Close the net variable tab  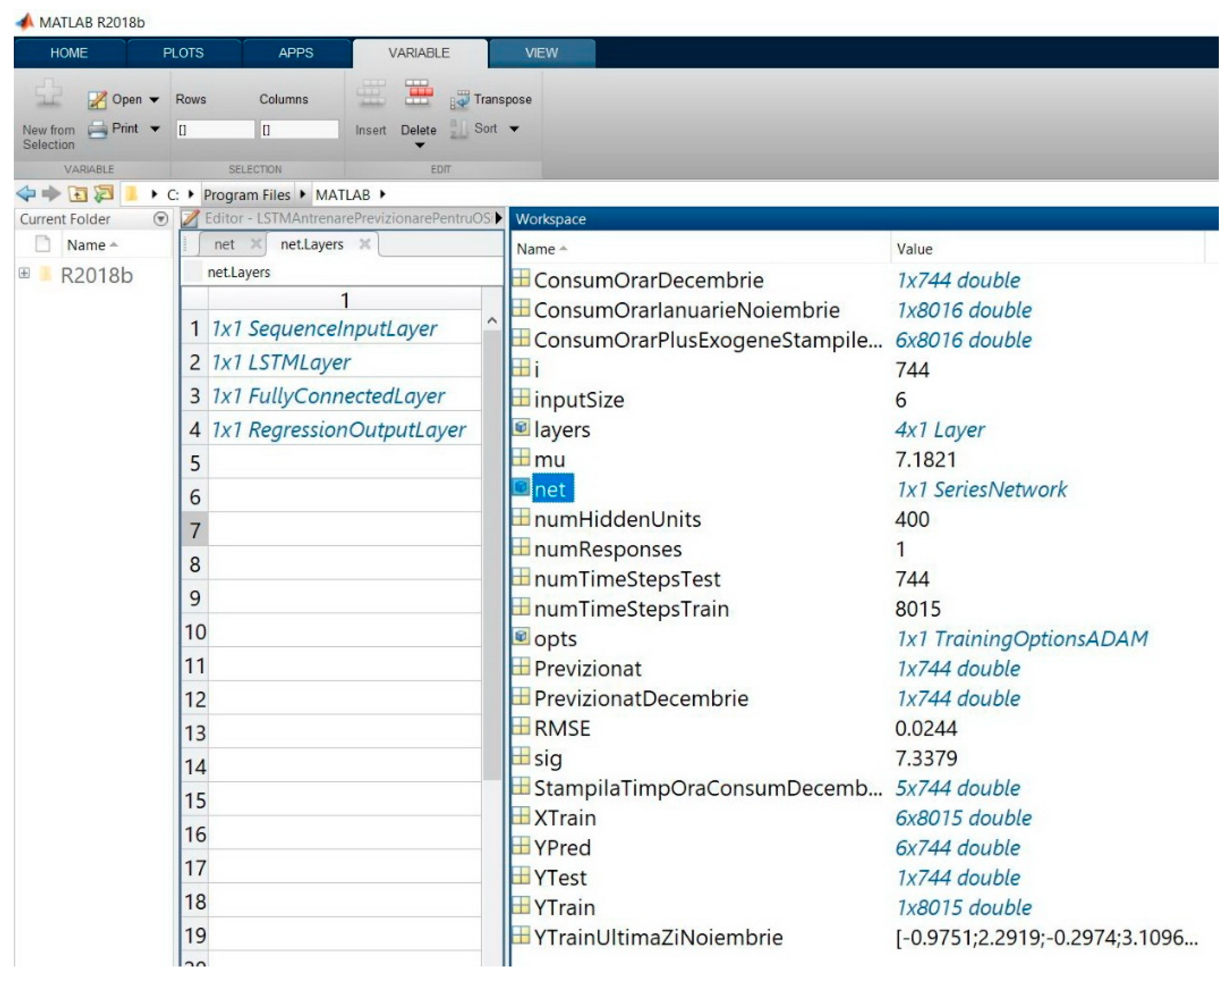[x=256, y=244]
